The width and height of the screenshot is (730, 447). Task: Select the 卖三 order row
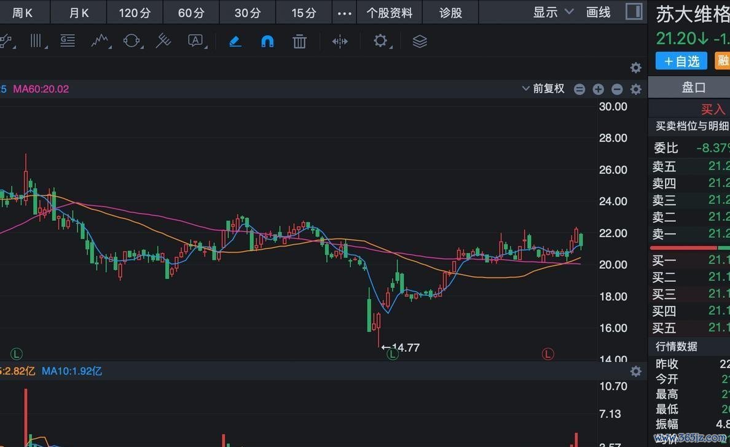(x=691, y=200)
